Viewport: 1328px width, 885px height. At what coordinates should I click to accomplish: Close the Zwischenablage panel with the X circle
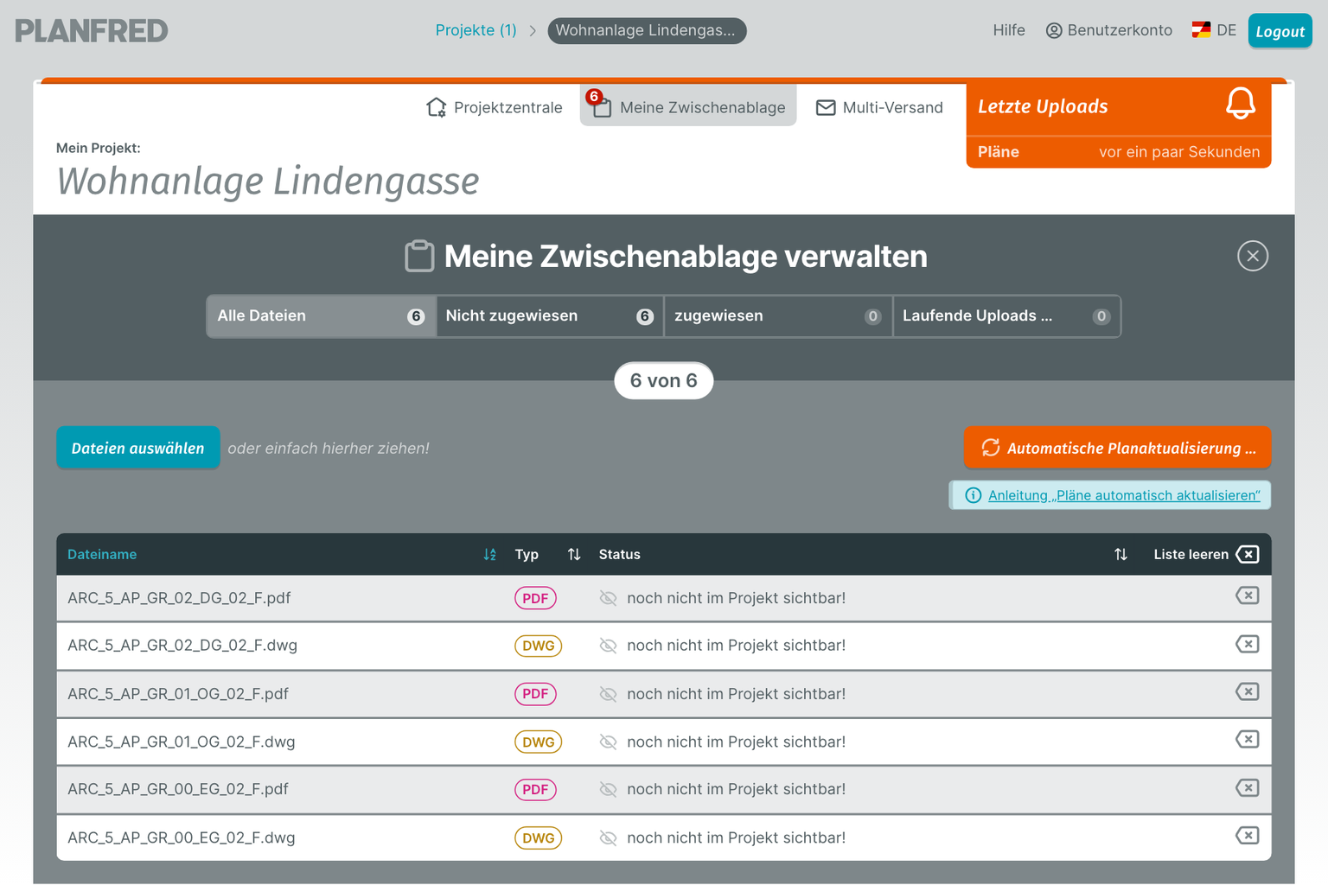pos(1253,256)
